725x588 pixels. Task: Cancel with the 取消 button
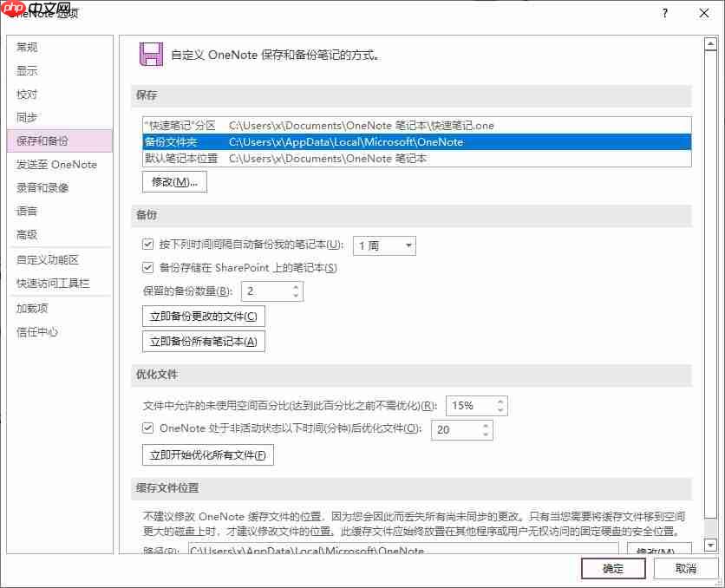point(686,569)
